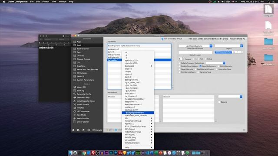Launch Premiere Pro from the Dock

pyautogui.click(x=106, y=153)
